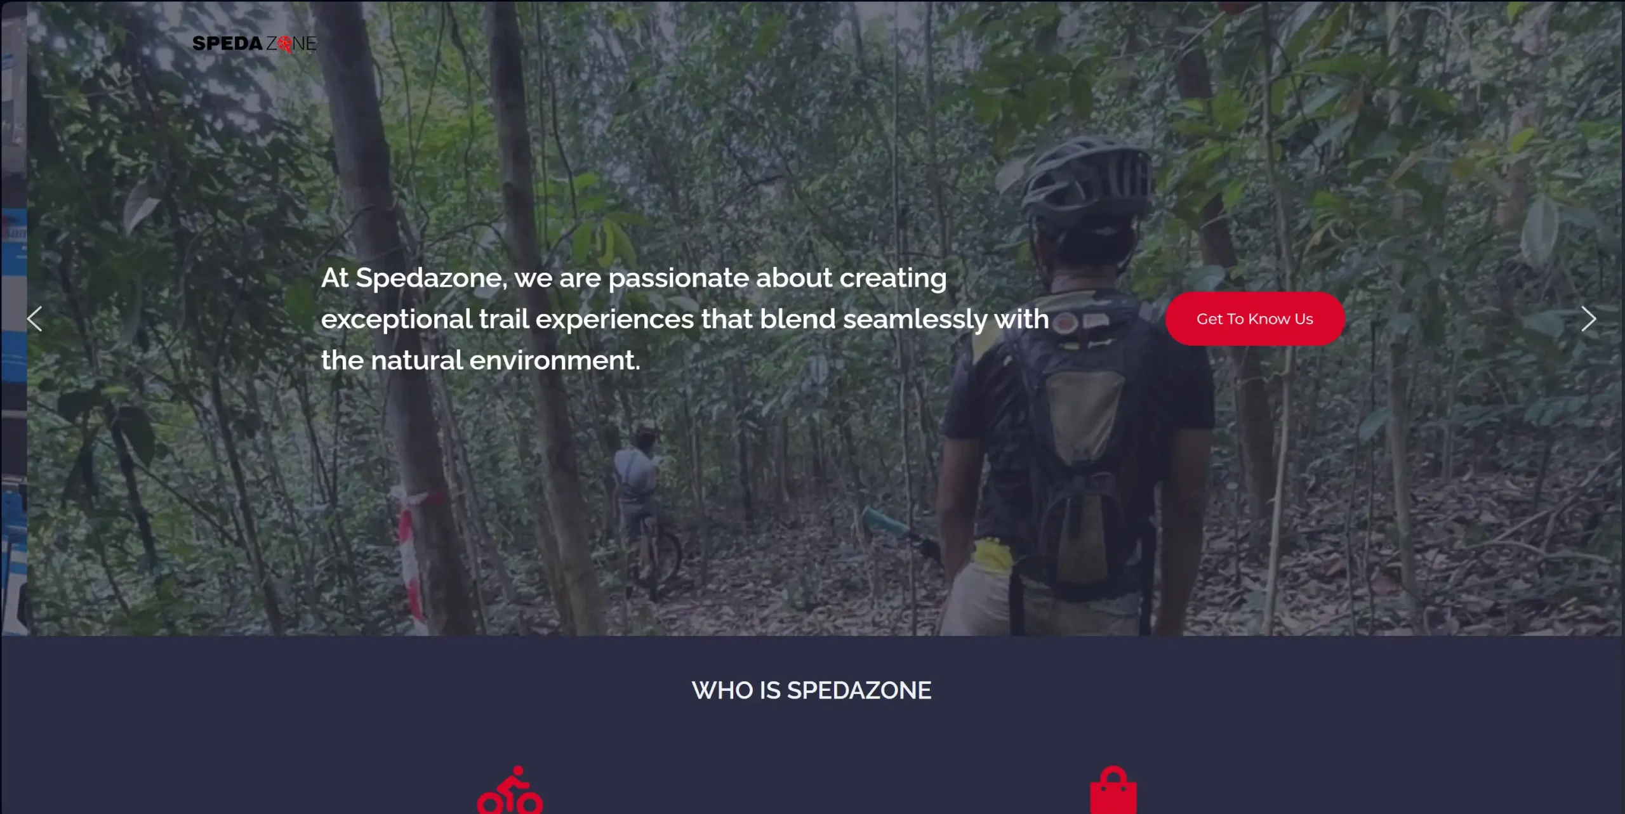Click the bold SPEDA part of logo
The image size is (1625, 814).
tap(227, 43)
